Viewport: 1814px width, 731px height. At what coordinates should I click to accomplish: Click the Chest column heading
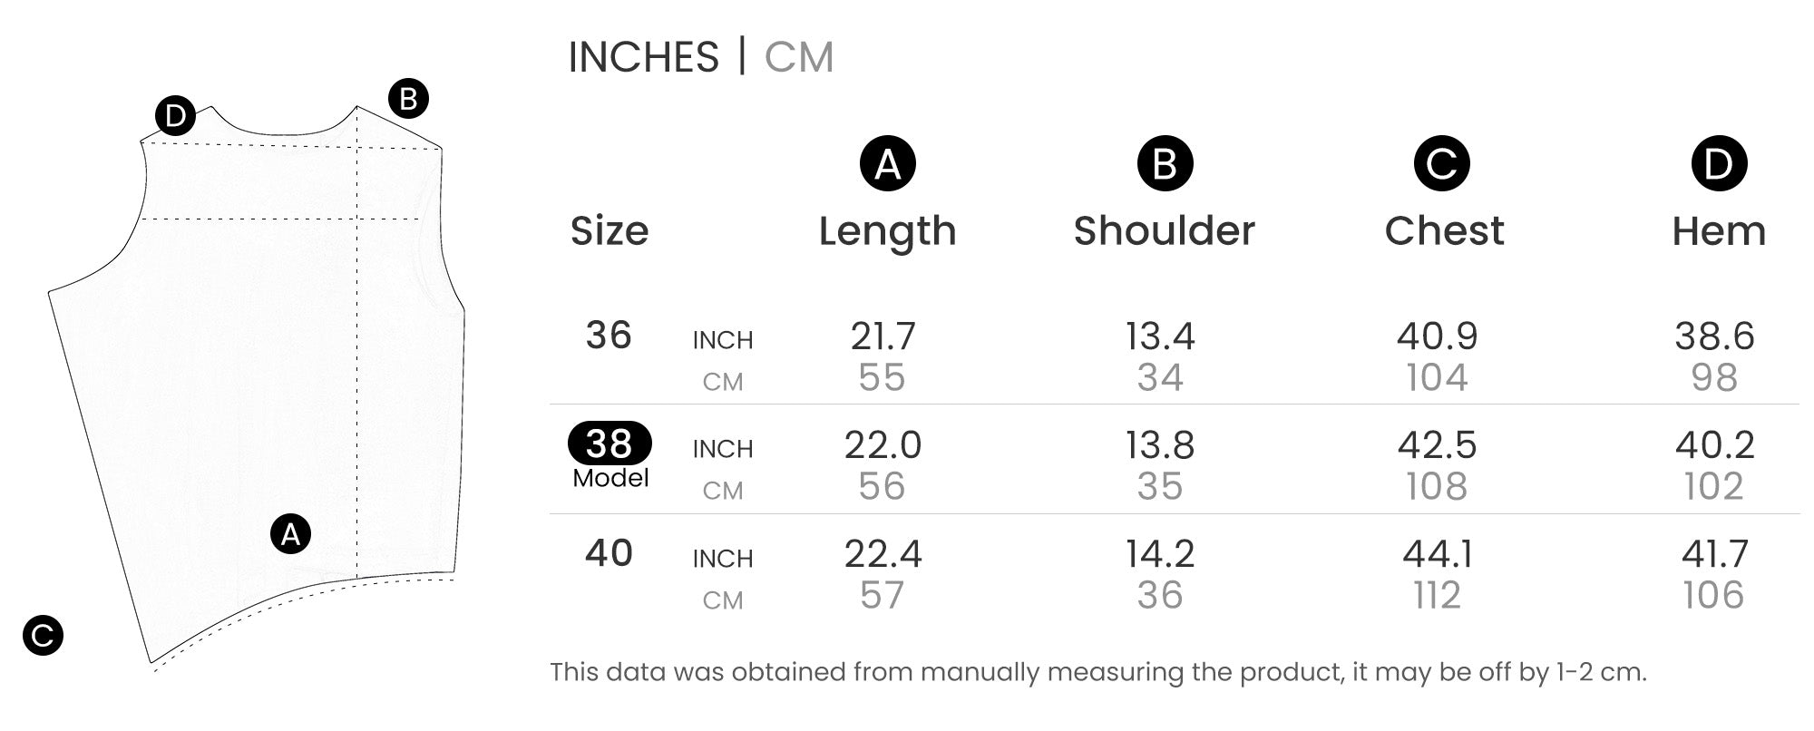click(1444, 231)
